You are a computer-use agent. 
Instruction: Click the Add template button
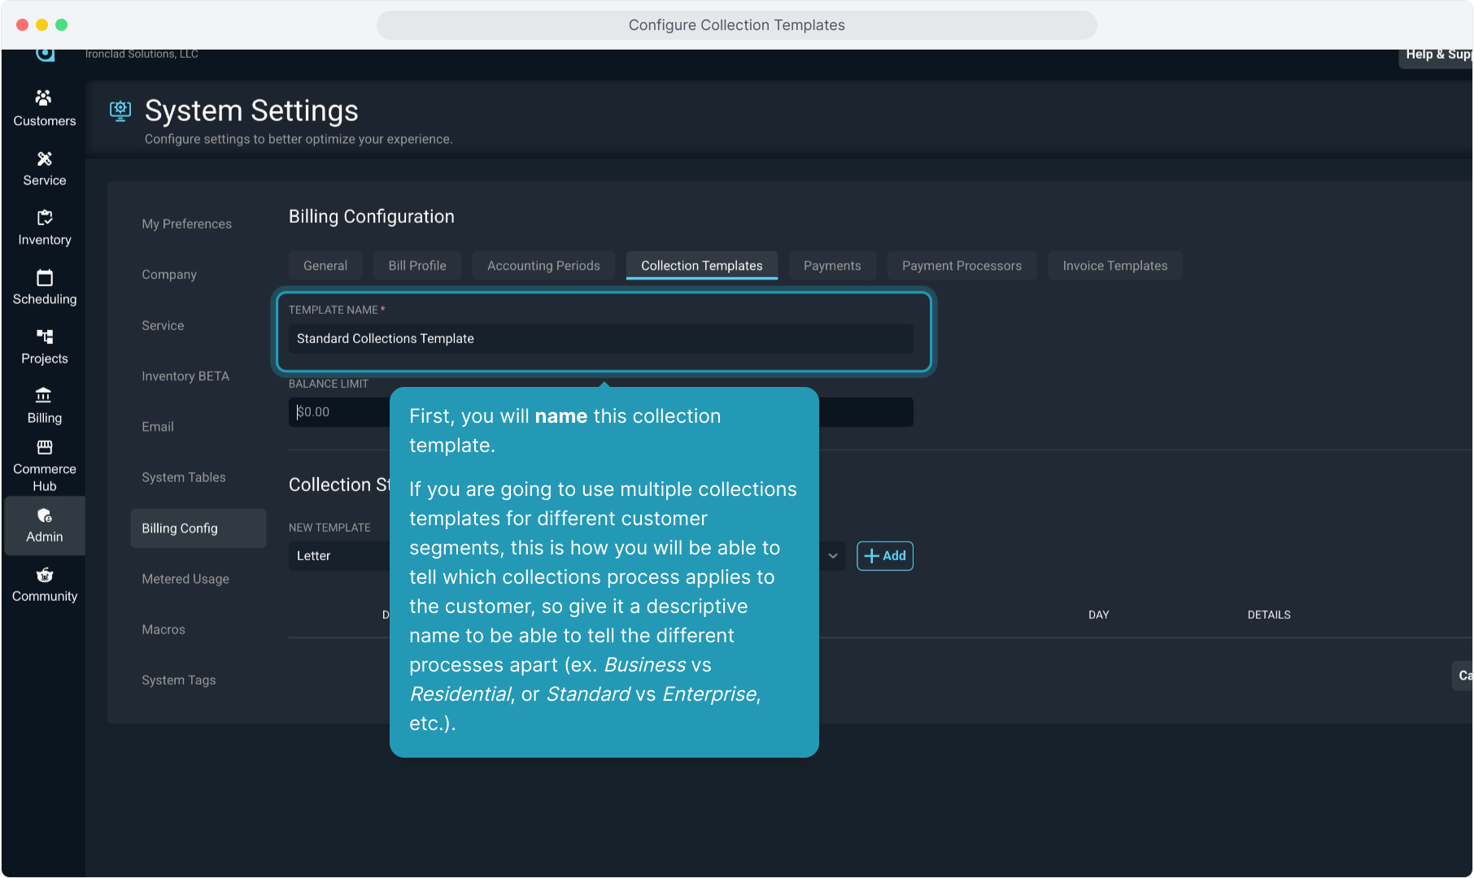pos(884,556)
